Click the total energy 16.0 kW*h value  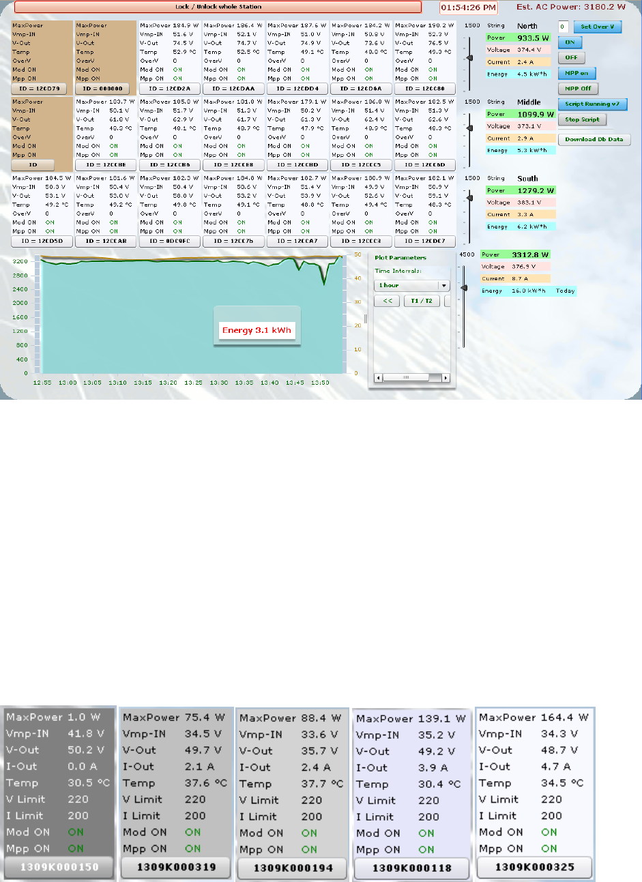528,291
